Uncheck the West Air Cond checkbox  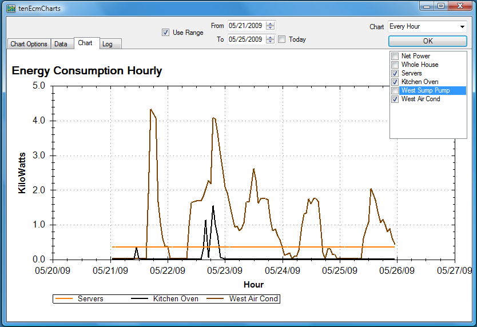(x=395, y=99)
